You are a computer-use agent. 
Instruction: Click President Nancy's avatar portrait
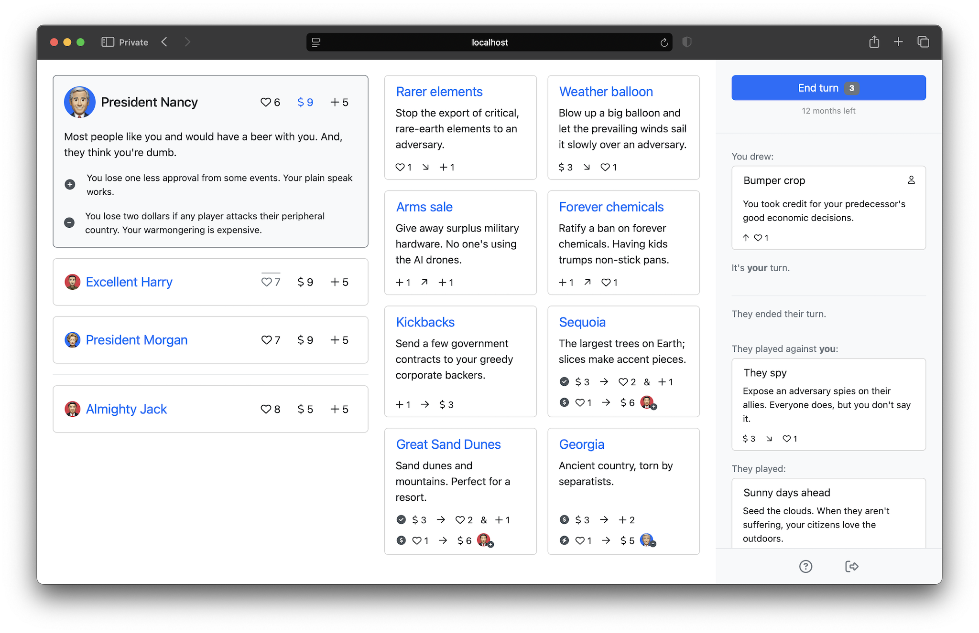80,102
